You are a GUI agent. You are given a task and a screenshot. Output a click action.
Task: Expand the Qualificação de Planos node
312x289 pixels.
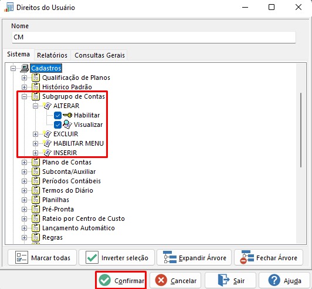[24, 78]
